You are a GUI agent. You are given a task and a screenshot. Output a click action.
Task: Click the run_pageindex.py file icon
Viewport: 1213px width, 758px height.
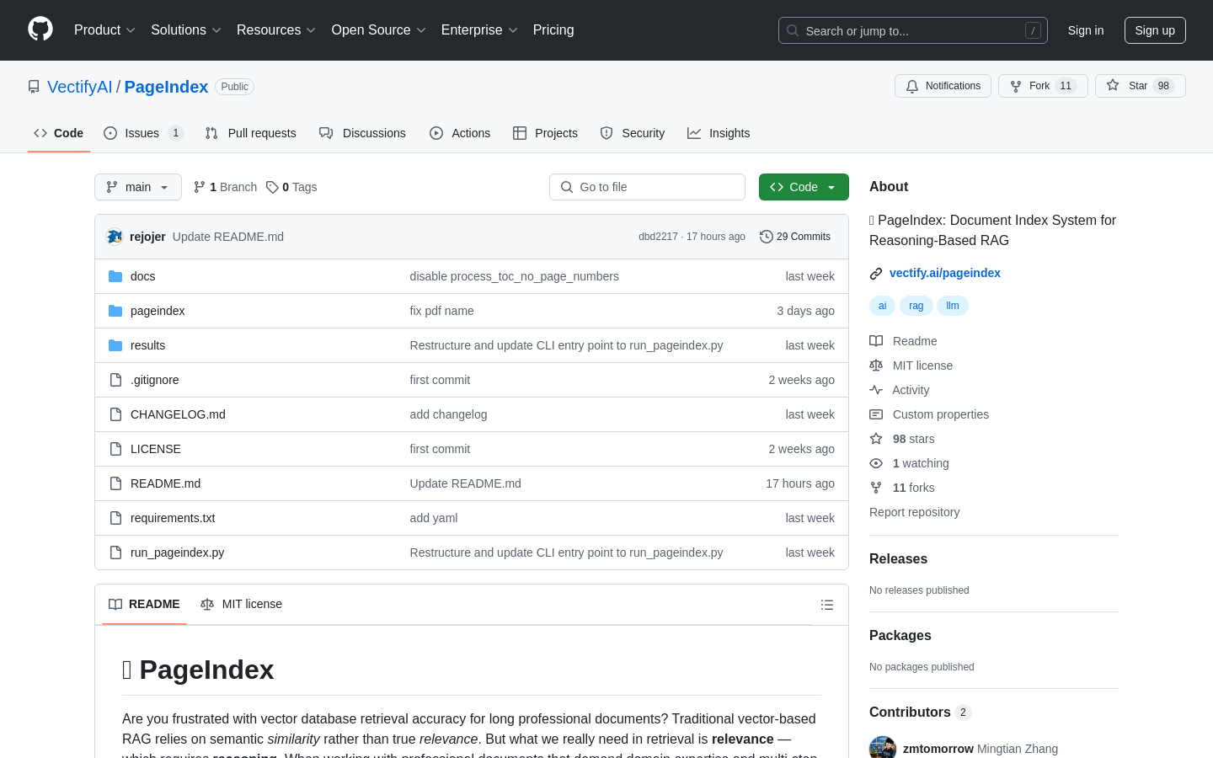115,552
